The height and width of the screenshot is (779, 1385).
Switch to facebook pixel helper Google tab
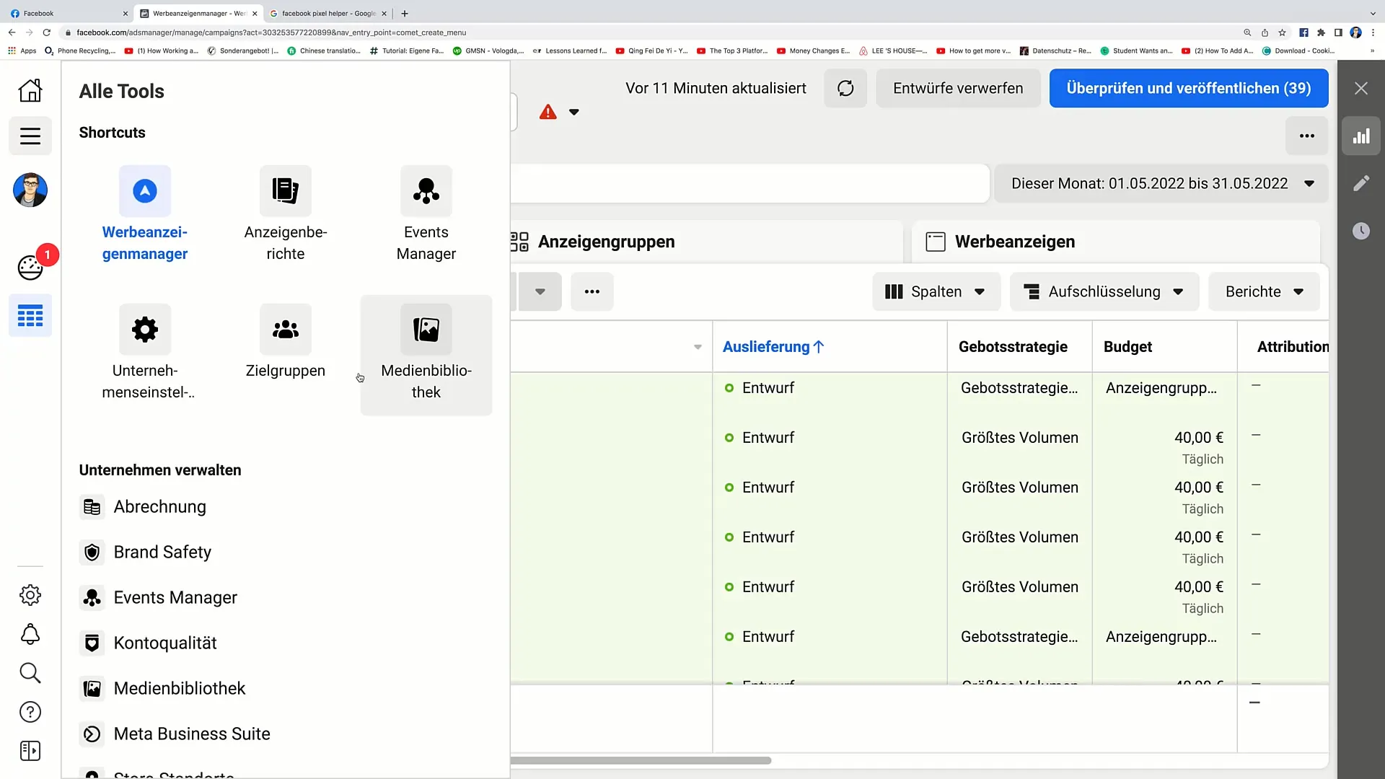[328, 13]
